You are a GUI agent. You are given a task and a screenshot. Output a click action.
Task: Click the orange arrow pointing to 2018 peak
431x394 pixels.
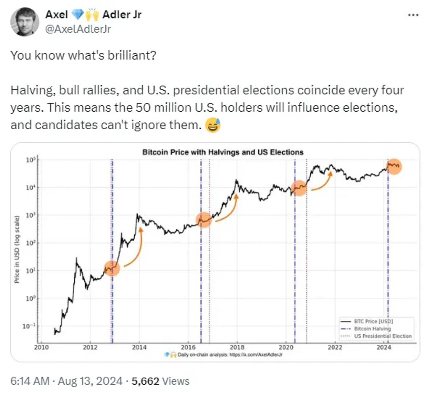226,208
